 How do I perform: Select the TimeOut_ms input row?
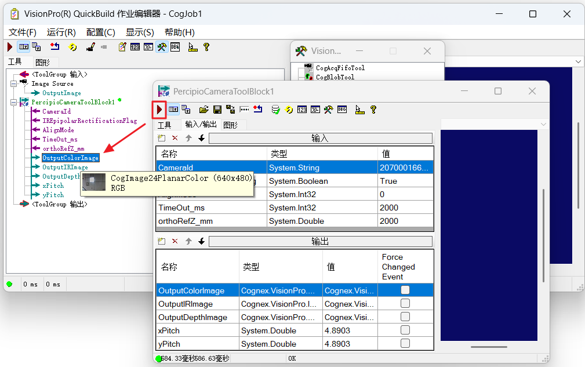pos(295,208)
